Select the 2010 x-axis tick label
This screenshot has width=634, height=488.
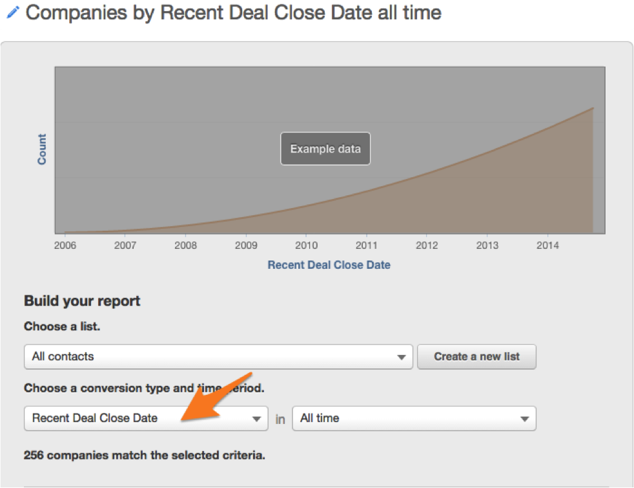tap(306, 246)
